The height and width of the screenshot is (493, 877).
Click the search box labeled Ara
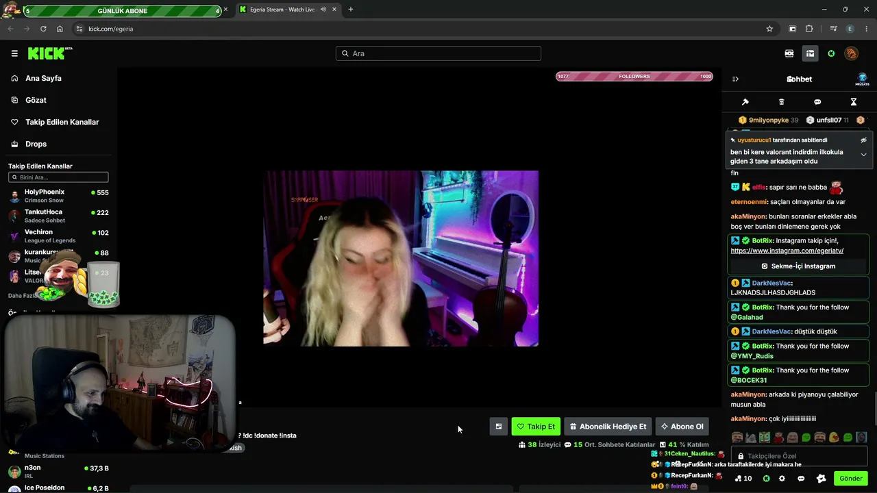438,53
